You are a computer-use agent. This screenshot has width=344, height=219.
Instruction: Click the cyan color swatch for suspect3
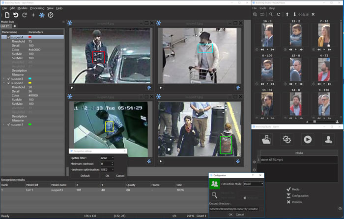click(x=30, y=79)
